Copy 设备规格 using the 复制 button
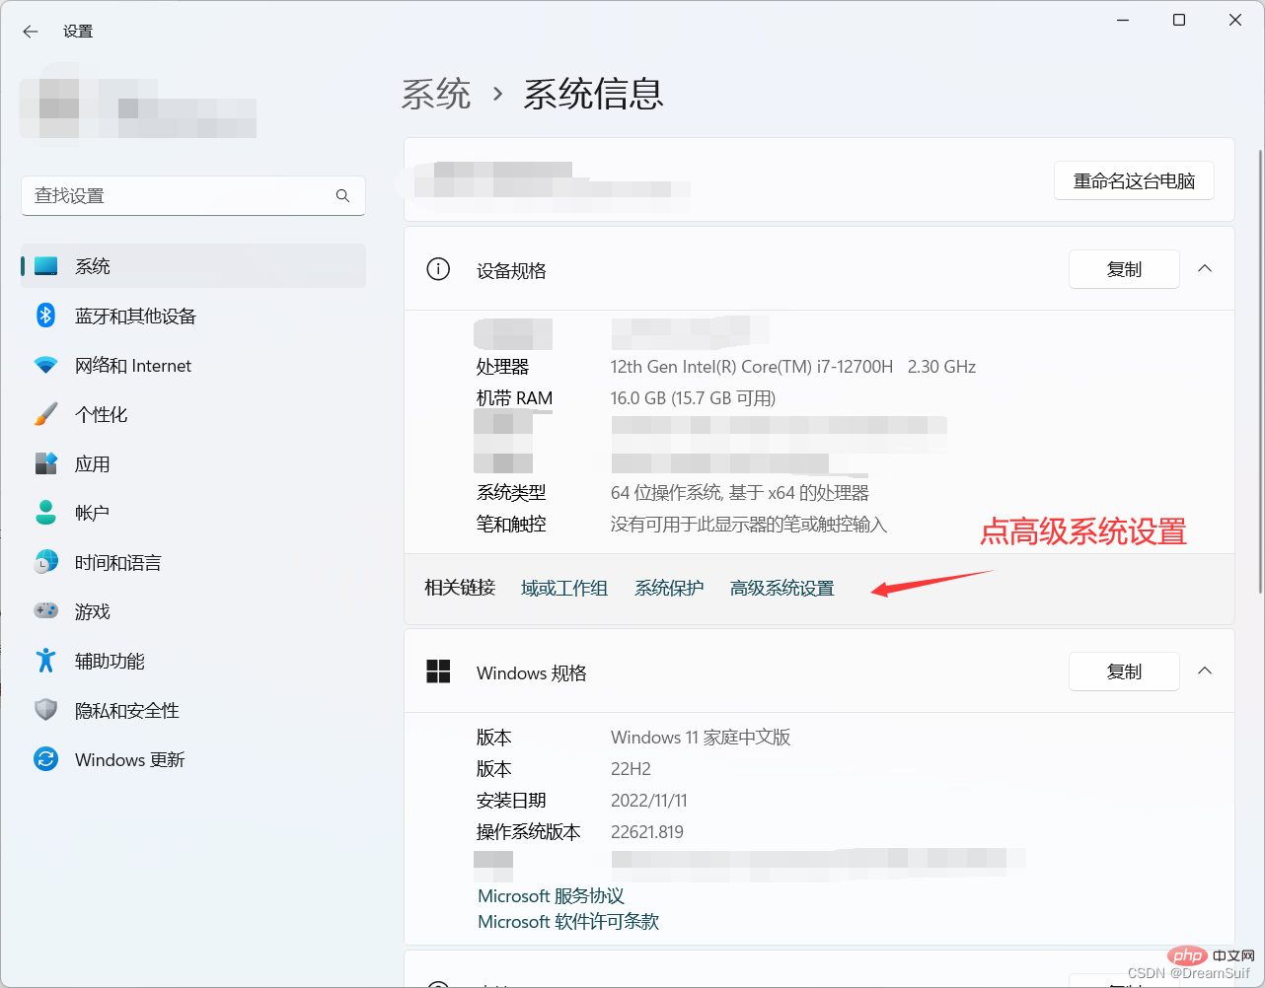This screenshot has height=988, width=1265. tap(1124, 268)
